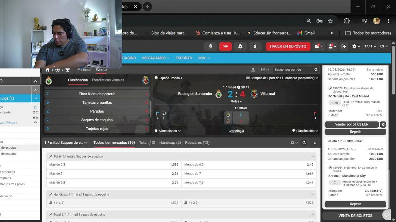Open the messages envelope with notifications
This screenshot has width=396, height=222.
pos(319,46)
